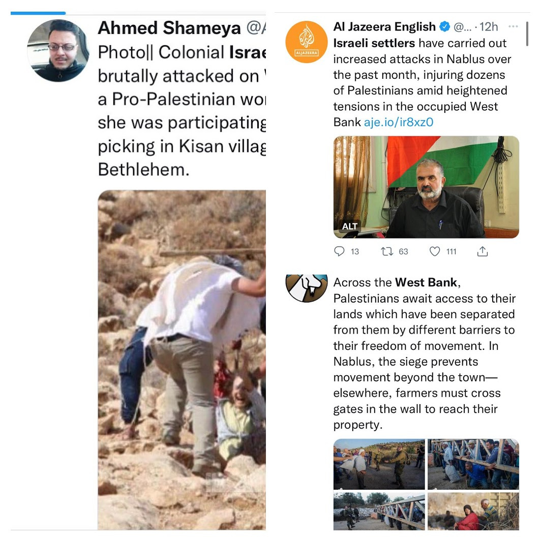Open thumbnail of soldier facing elderly man

[379, 464]
